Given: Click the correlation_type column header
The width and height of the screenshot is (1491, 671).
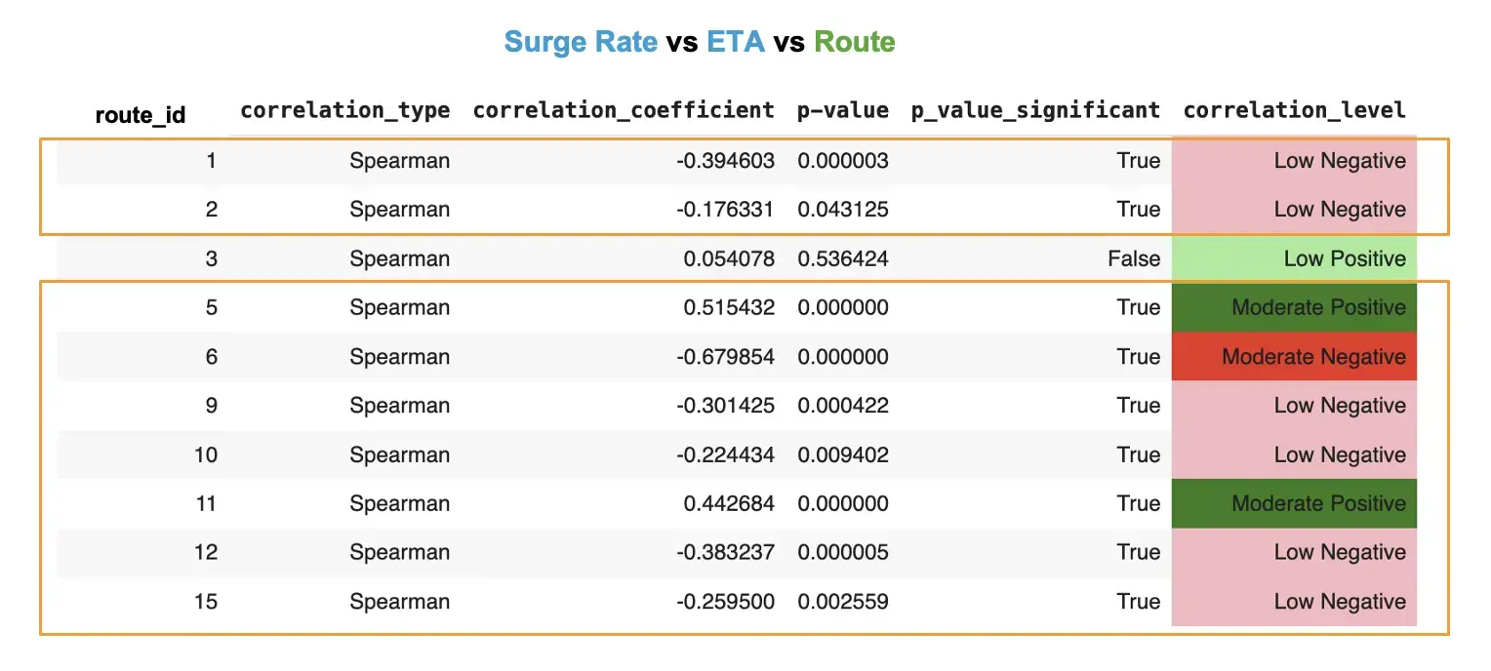Looking at the screenshot, I should [x=345, y=110].
